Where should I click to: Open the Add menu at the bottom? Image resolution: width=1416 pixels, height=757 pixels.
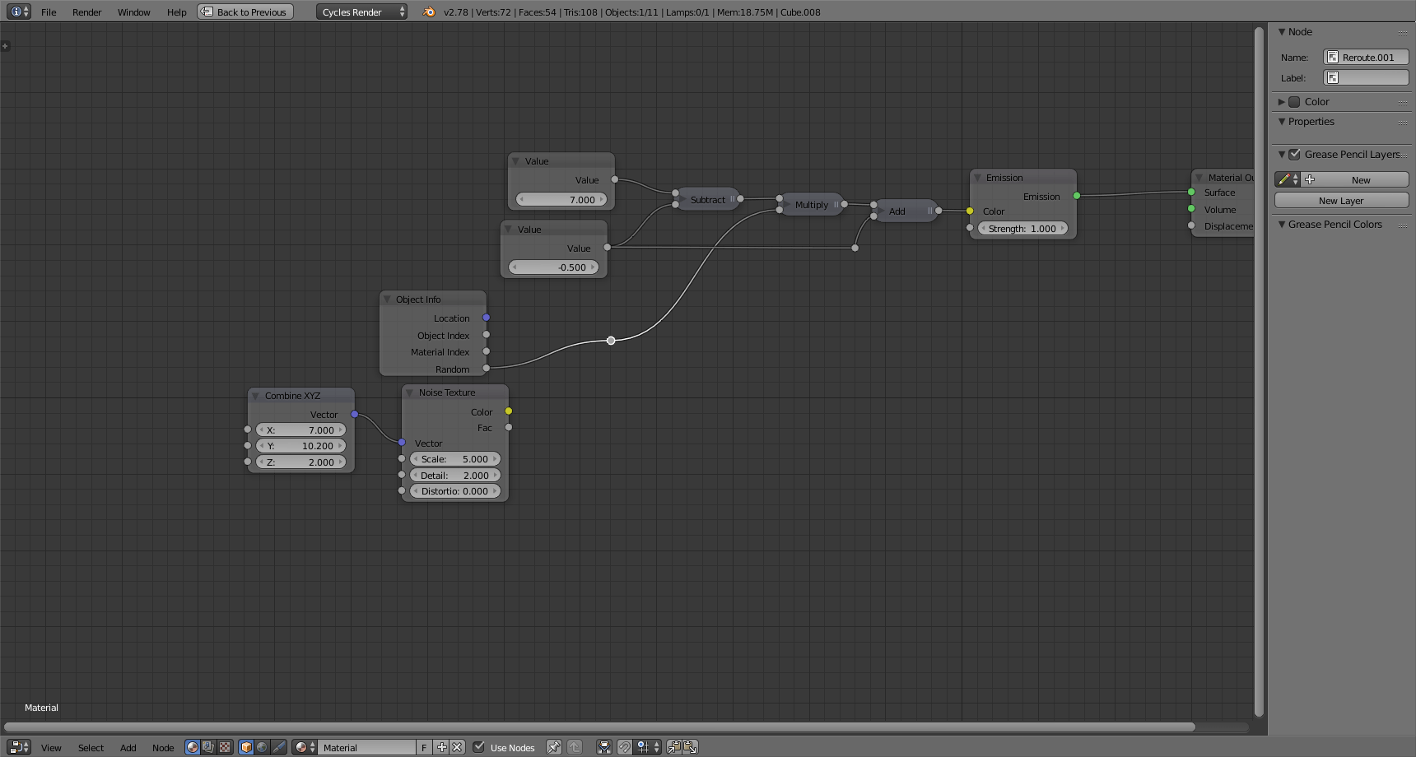click(x=128, y=747)
